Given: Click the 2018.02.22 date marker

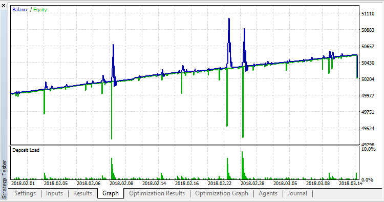Looking at the screenshot, I should click(220, 183).
